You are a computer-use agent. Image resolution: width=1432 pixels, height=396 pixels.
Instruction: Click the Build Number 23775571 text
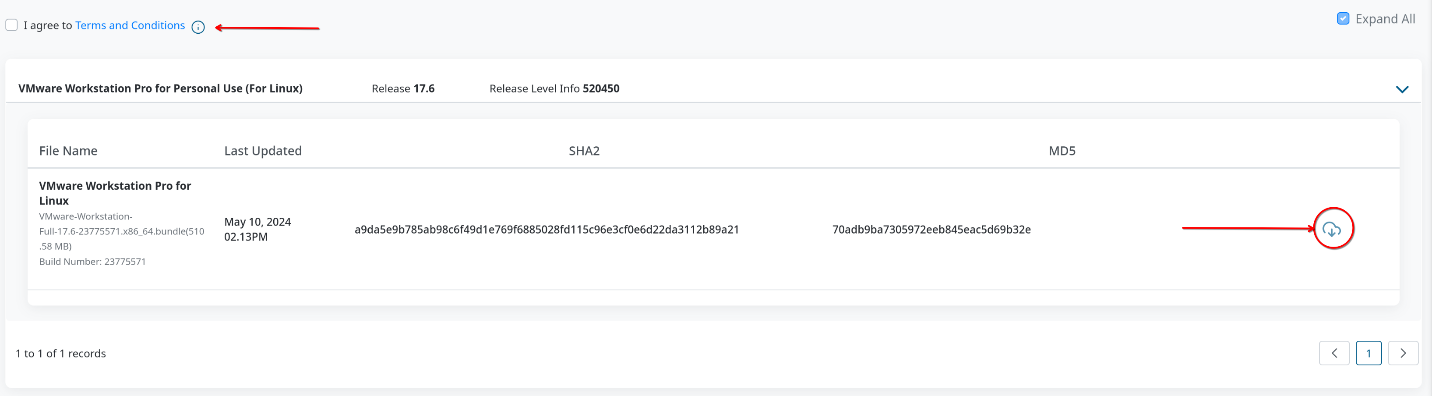pyautogui.click(x=92, y=262)
